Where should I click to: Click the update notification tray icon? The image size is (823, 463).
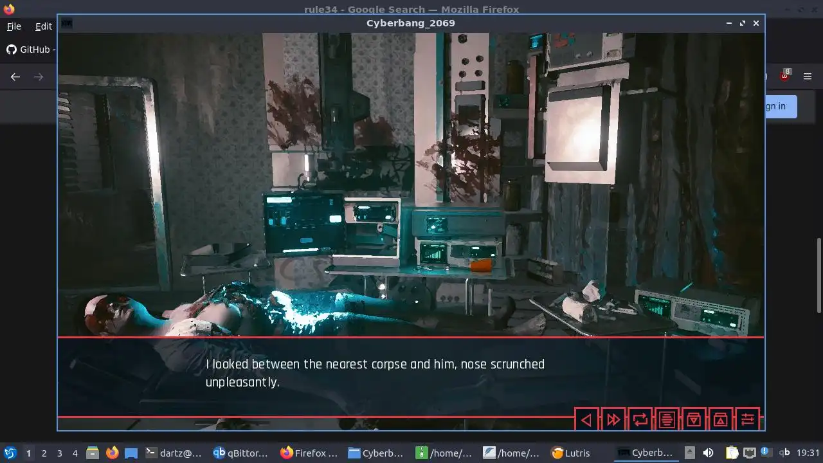tap(766, 452)
